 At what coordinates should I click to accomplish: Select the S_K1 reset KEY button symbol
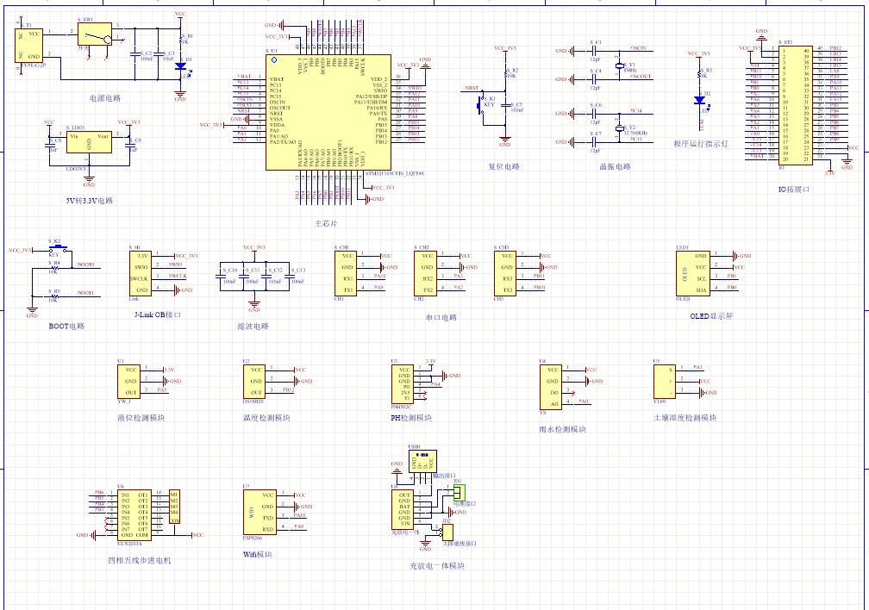point(482,104)
